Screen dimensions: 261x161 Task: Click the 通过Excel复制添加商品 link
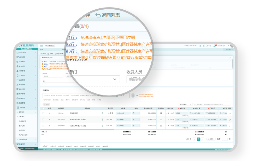146,96
